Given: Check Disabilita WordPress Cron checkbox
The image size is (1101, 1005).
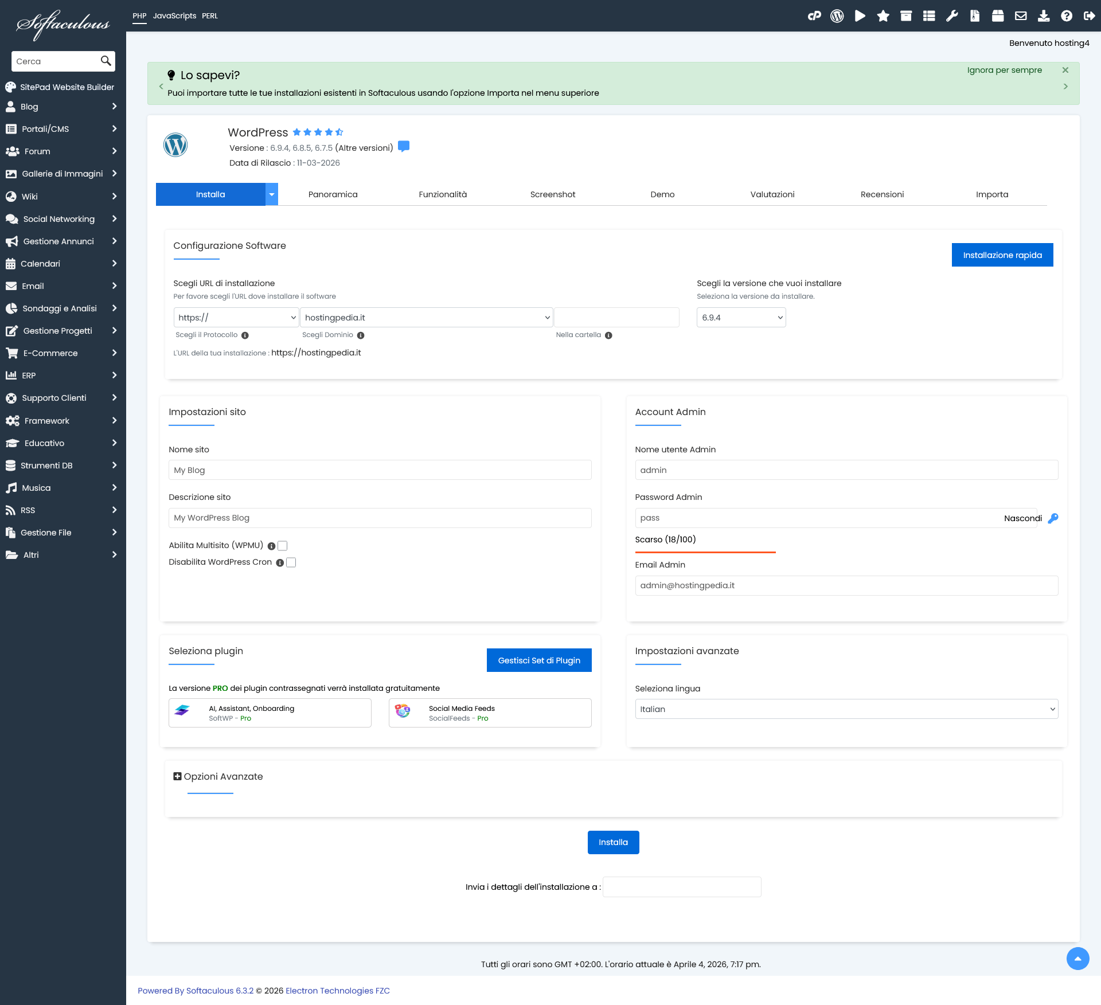Looking at the screenshot, I should [291, 562].
